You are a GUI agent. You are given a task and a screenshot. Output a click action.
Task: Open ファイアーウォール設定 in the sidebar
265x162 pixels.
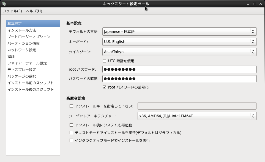pyautogui.click(x=27, y=63)
